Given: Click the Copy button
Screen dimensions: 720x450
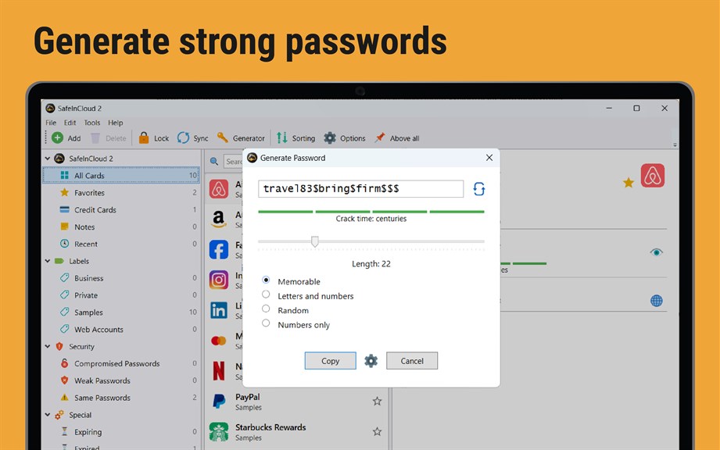Looking at the screenshot, I should [x=330, y=361].
